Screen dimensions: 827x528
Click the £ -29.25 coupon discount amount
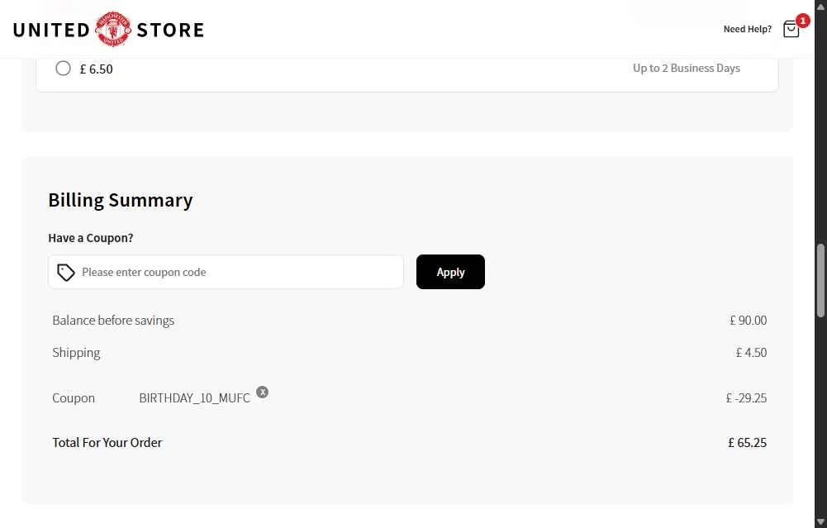pos(746,398)
